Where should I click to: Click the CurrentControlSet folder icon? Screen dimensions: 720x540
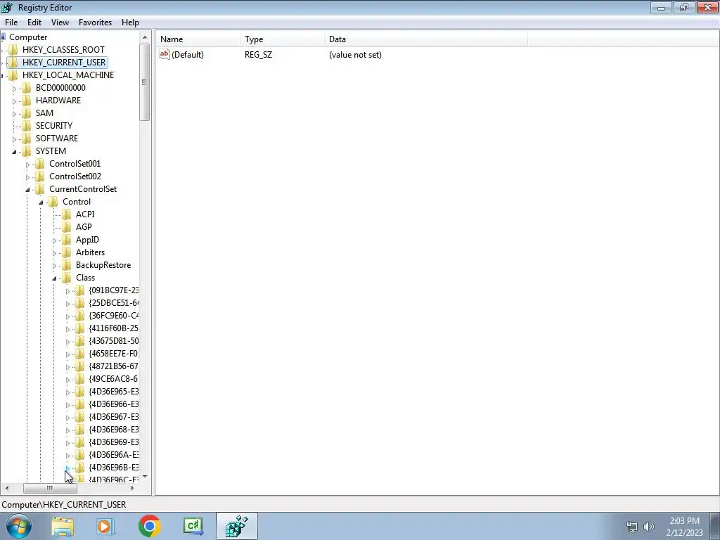pos(40,189)
